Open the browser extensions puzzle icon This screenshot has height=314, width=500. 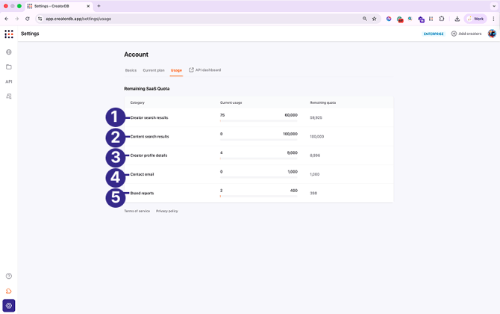[442, 19]
